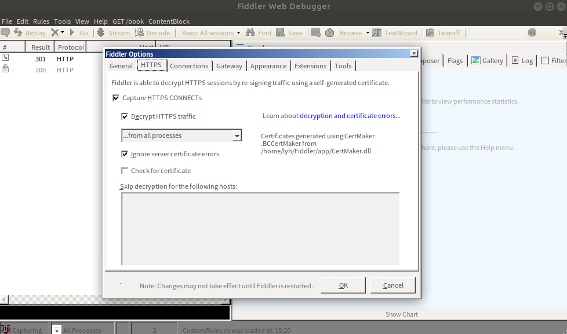Viewport: 567px width, 334px height.
Task: Expand the Browse dropdown arrow
Action: point(368,33)
